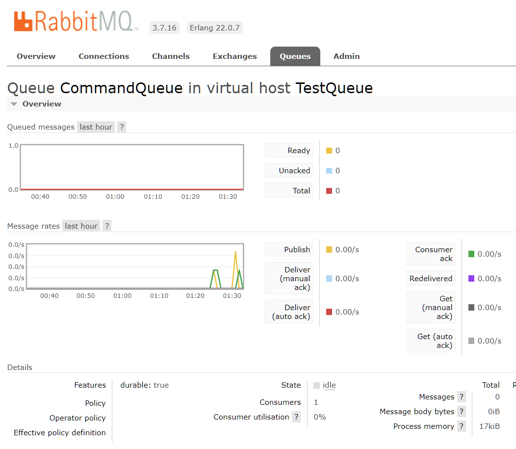The image size is (516, 449).
Task: Click the Get (manual ack) dark gray swatch
Action: 471,308
